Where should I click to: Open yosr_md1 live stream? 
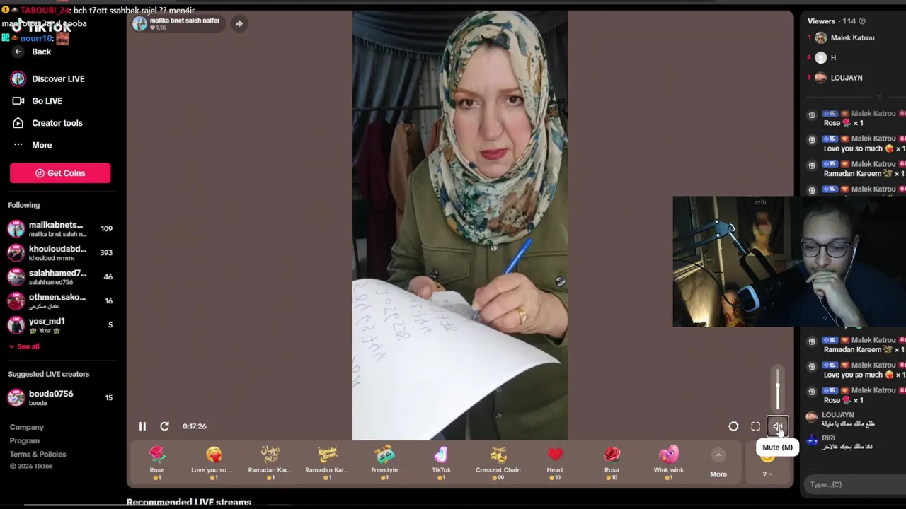pos(60,325)
